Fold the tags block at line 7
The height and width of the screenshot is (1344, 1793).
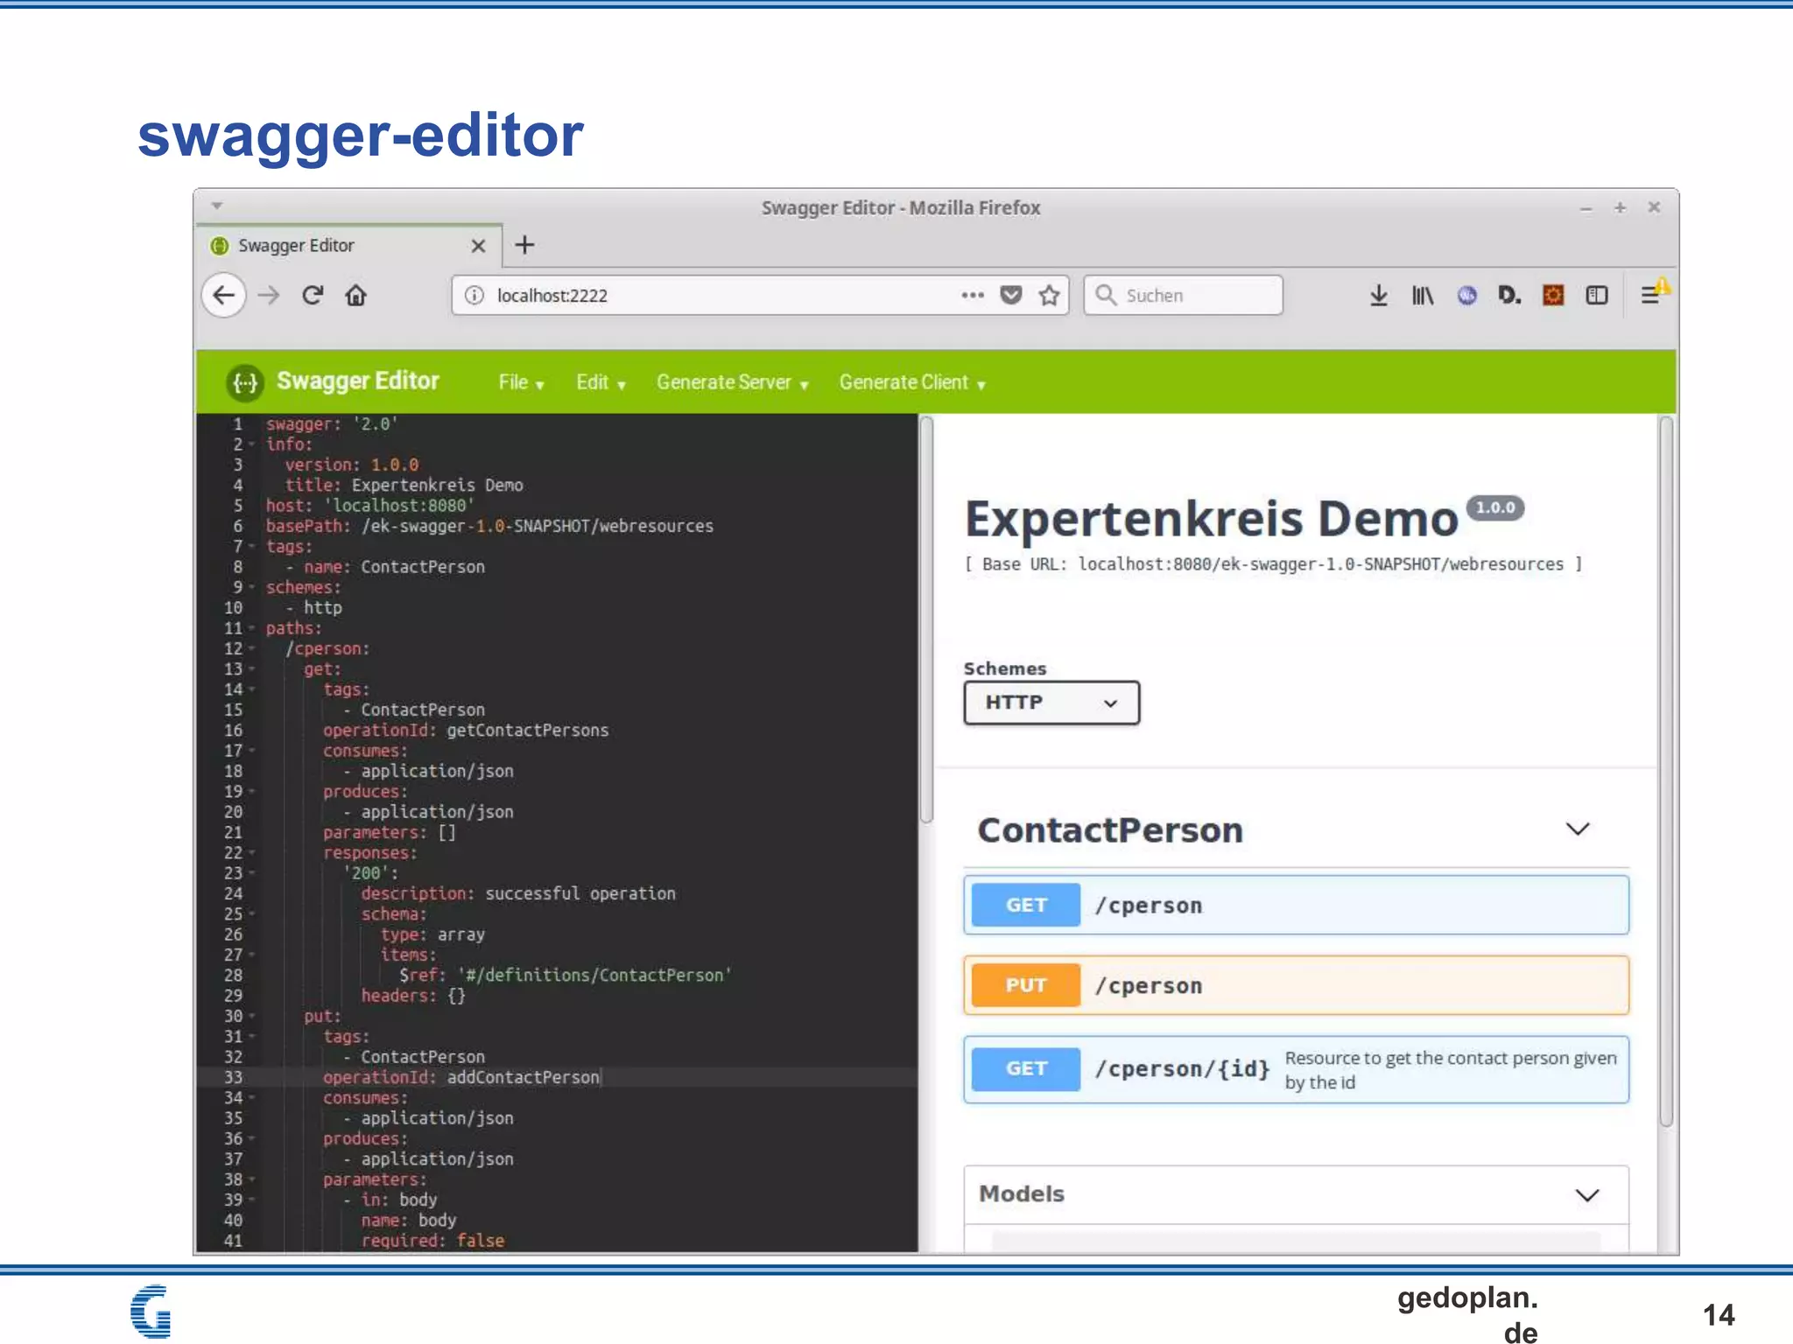pyautogui.click(x=252, y=547)
